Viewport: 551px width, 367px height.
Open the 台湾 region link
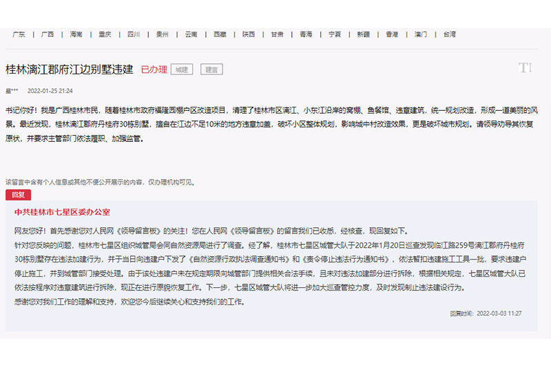(x=450, y=34)
